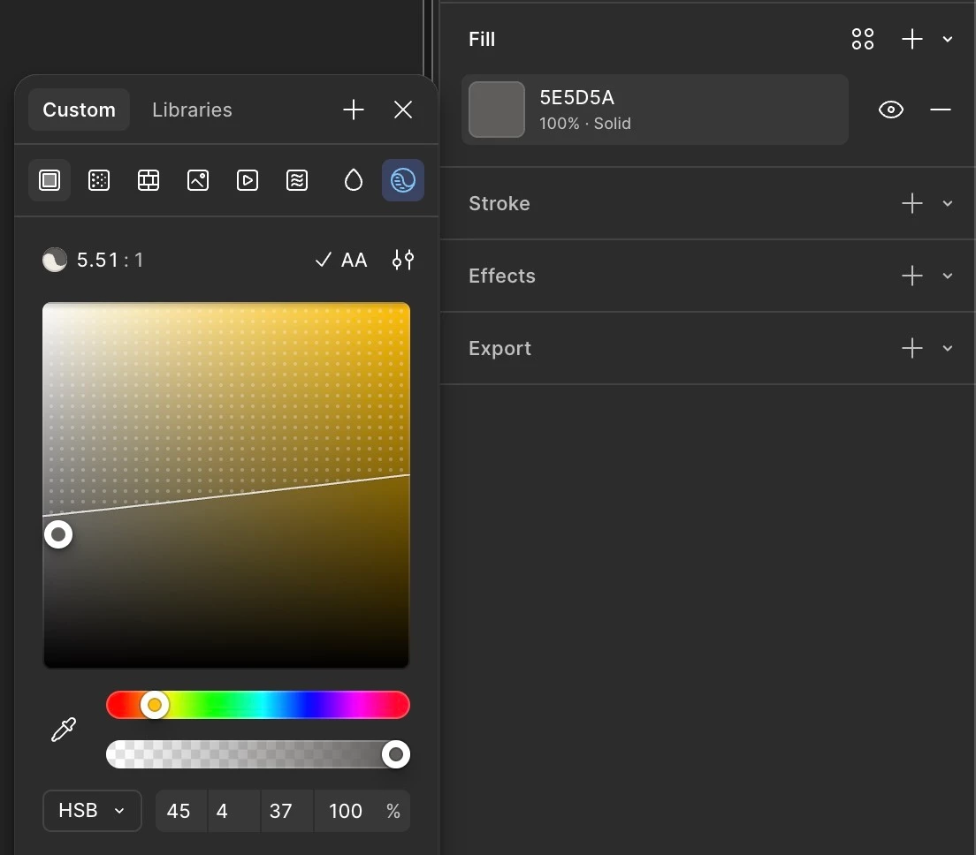Open contrast settings sliders icon
Viewport: 976px width, 855px height.
point(403,260)
